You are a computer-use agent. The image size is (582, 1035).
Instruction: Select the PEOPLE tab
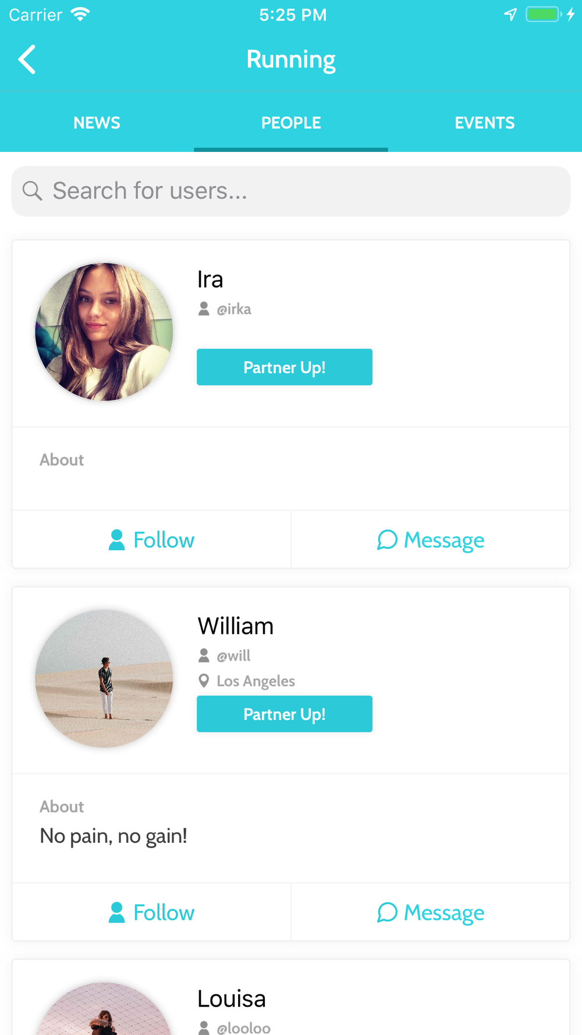(291, 123)
